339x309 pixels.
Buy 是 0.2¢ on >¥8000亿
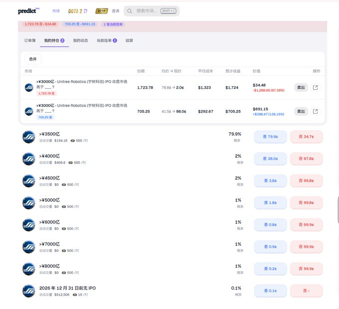(271, 269)
